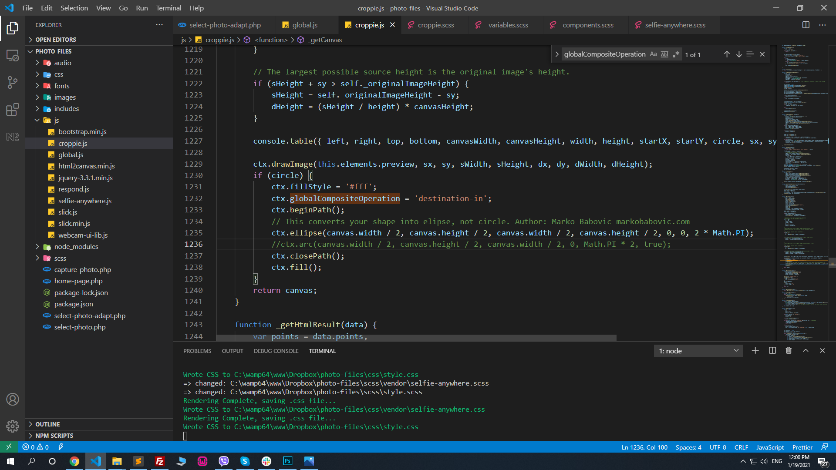The width and height of the screenshot is (836, 470).
Task: Open the Source Control view
Action: tap(13, 82)
